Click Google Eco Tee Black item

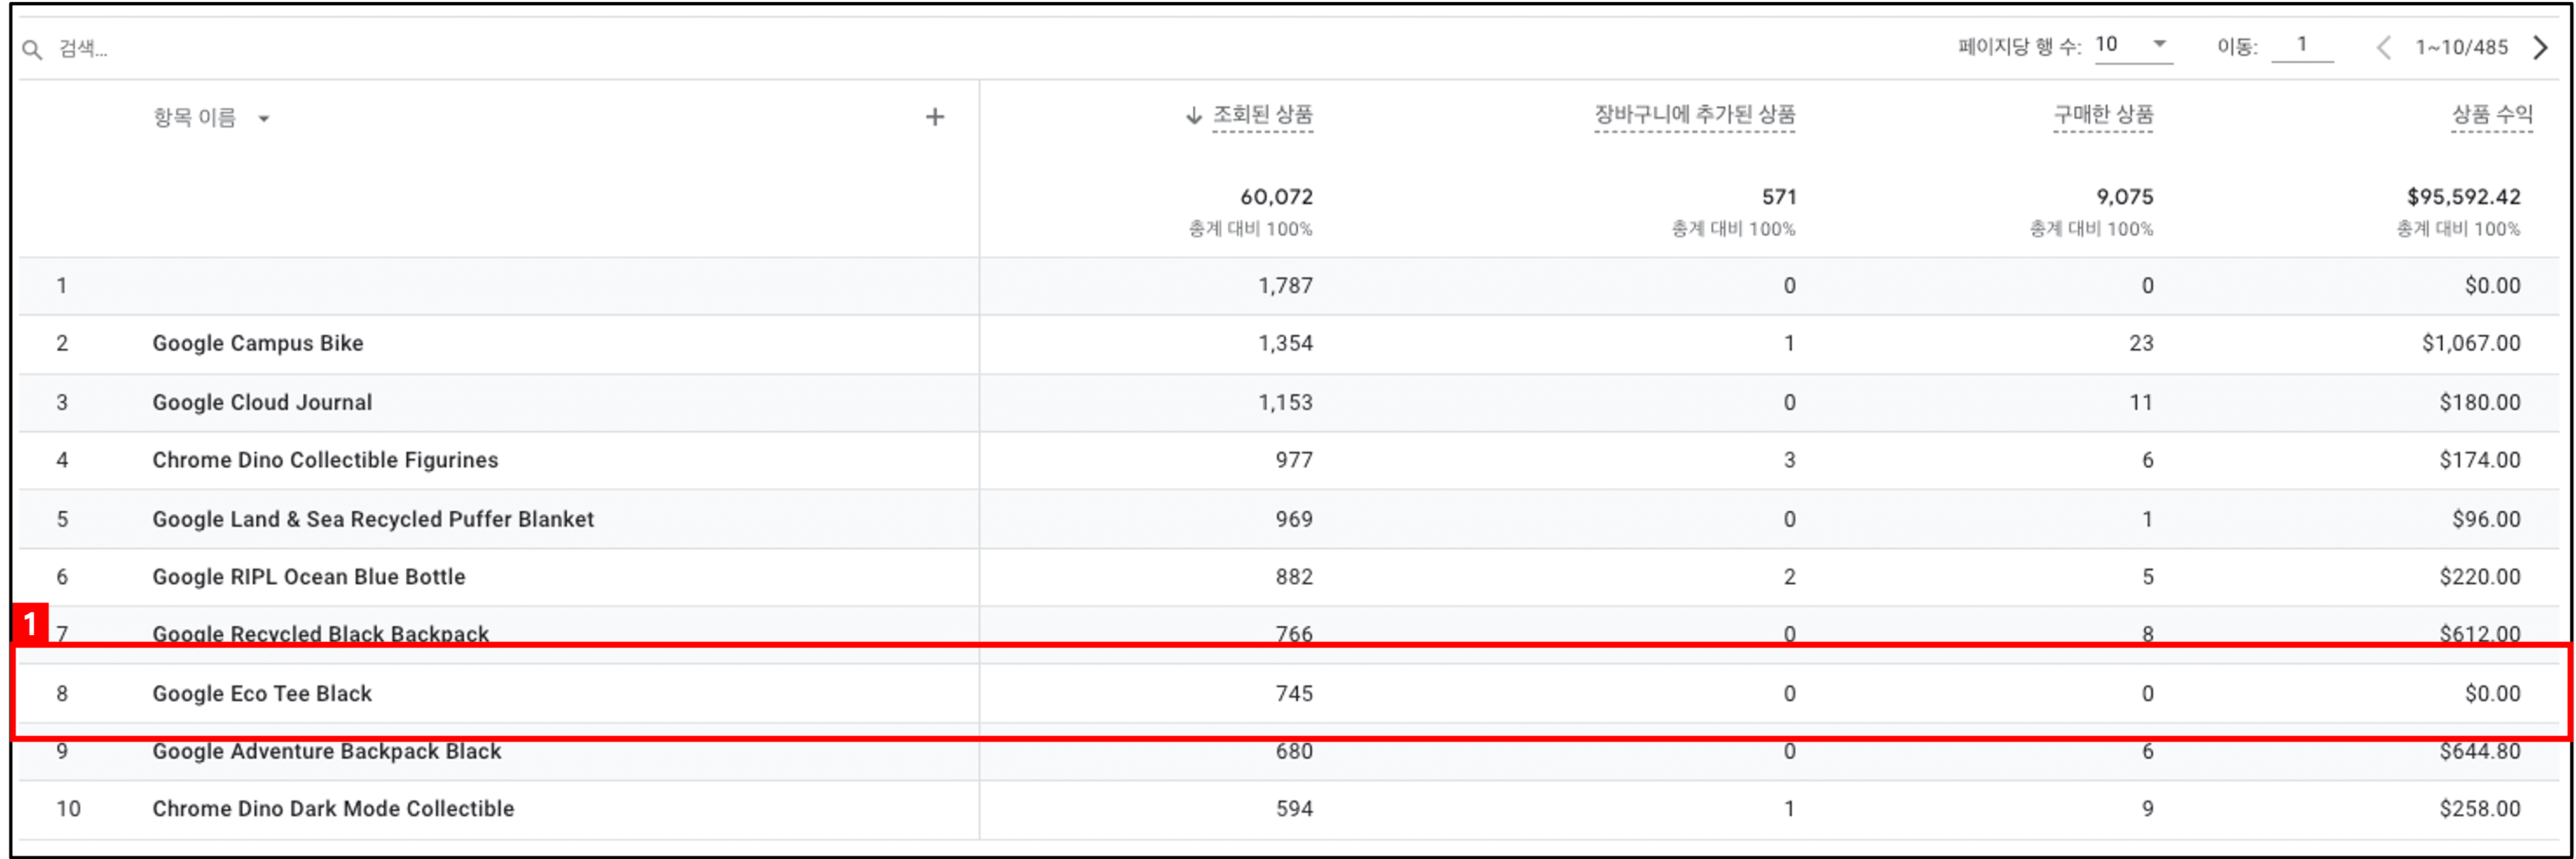262,694
